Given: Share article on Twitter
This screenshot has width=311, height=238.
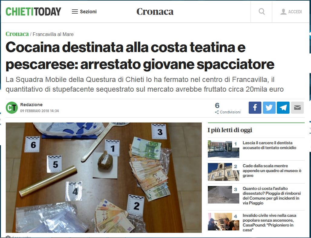Looking at the screenshot, I should 269,108.
